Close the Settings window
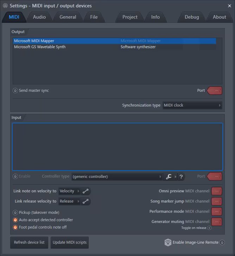235x256 pixels. [x=229, y=6]
